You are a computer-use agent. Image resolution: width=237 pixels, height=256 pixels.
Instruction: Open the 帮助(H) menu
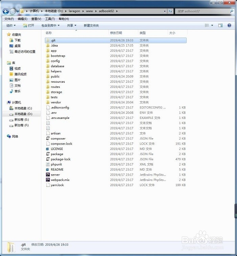coord(64,19)
